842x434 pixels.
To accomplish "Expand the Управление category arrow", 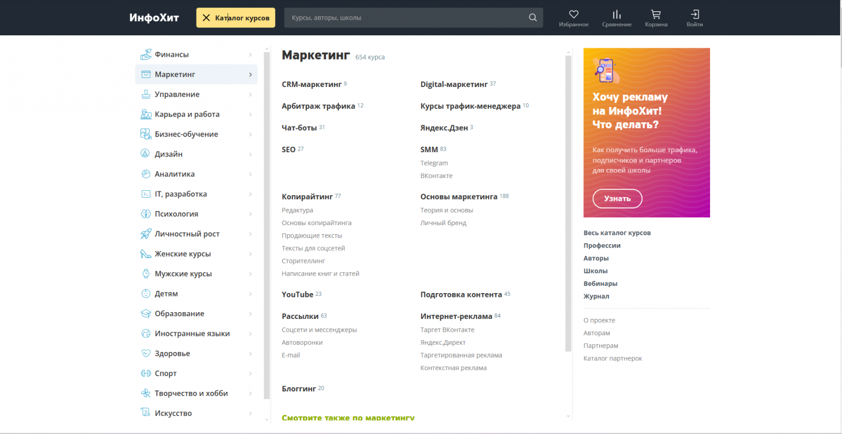I will (x=250, y=94).
